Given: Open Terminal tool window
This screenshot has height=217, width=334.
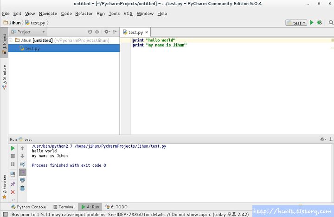Looking at the screenshot, I should (x=64, y=207).
